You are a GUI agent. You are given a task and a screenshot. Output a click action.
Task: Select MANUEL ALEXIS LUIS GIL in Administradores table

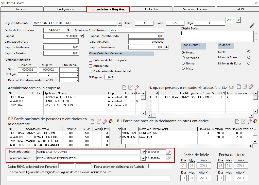tap(74, 105)
